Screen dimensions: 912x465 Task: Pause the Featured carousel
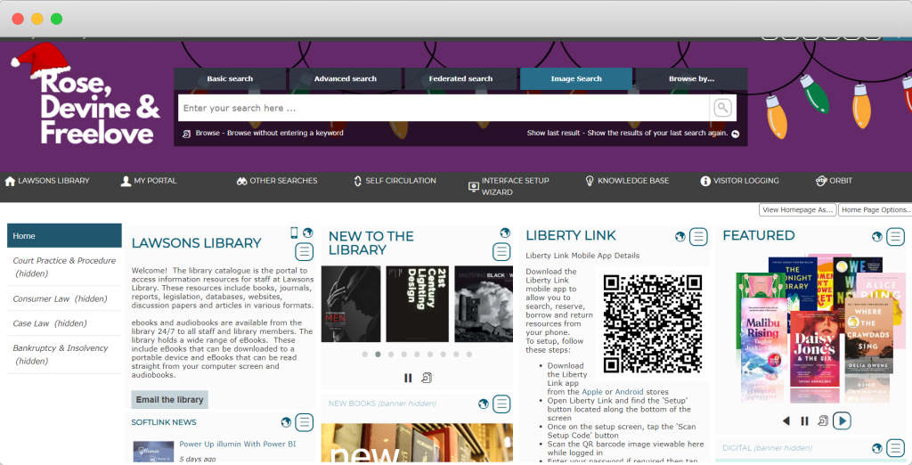[x=804, y=420]
